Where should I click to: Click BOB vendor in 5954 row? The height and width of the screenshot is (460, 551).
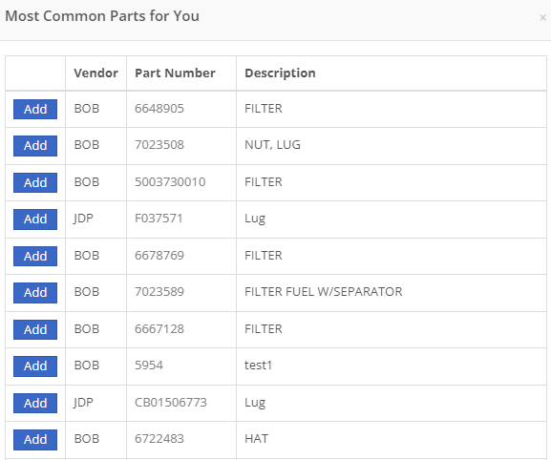(x=87, y=366)
